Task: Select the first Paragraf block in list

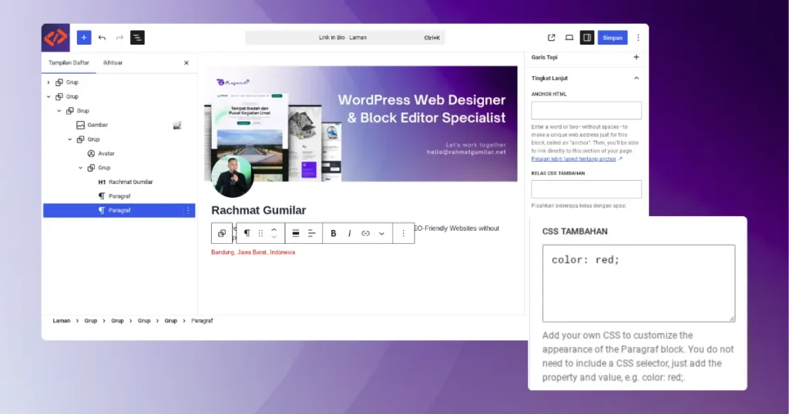Action: coord(119,196)
